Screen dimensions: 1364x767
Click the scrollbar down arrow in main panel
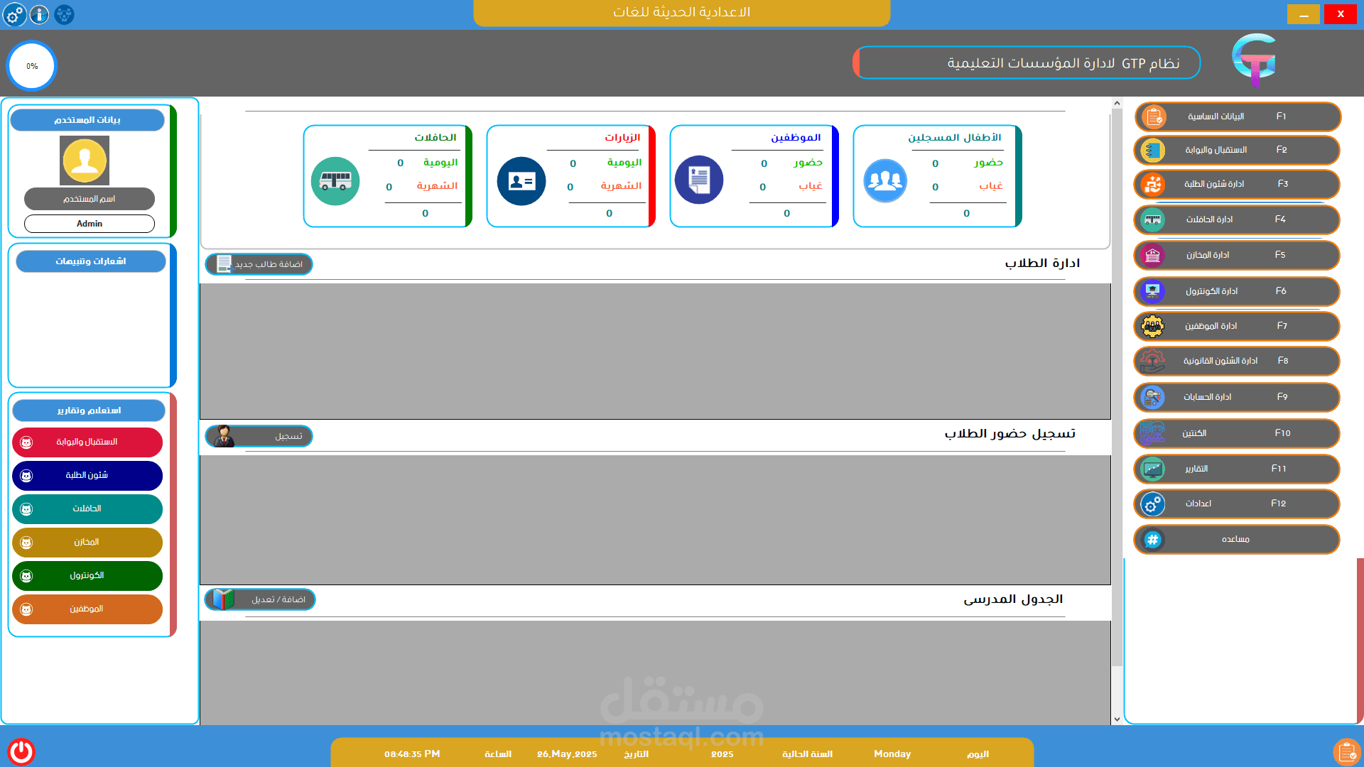click(x=1117, y=719)
